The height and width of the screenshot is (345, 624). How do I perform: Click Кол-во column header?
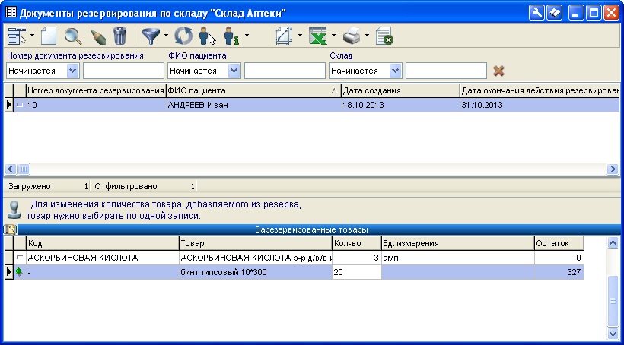[357, 243]
